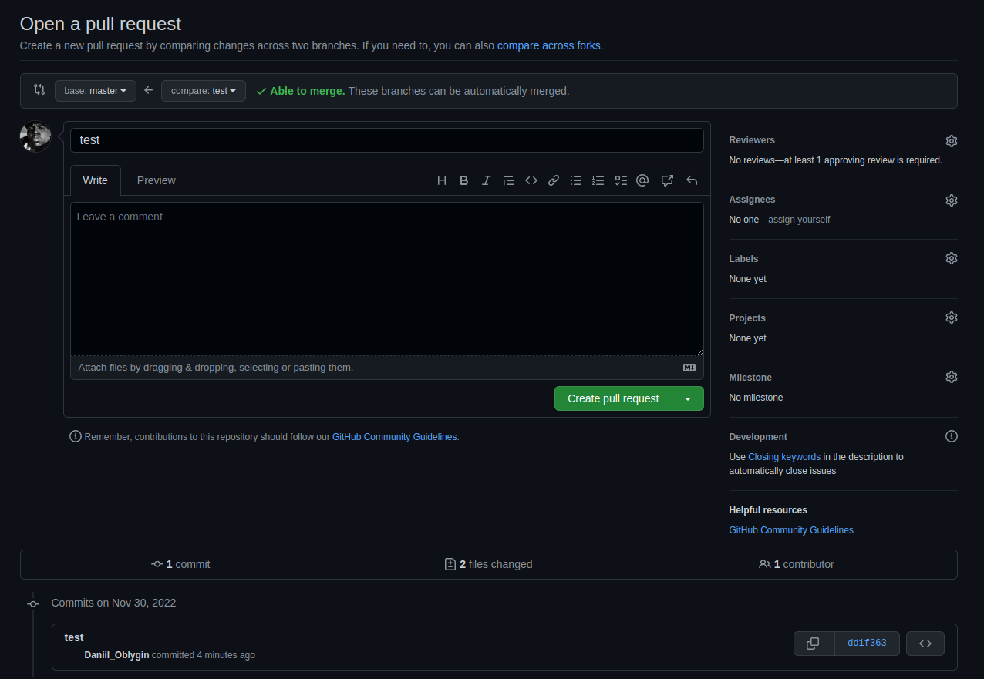
Task: Click the Able to merge status text
Action: [x=307, y=91]
